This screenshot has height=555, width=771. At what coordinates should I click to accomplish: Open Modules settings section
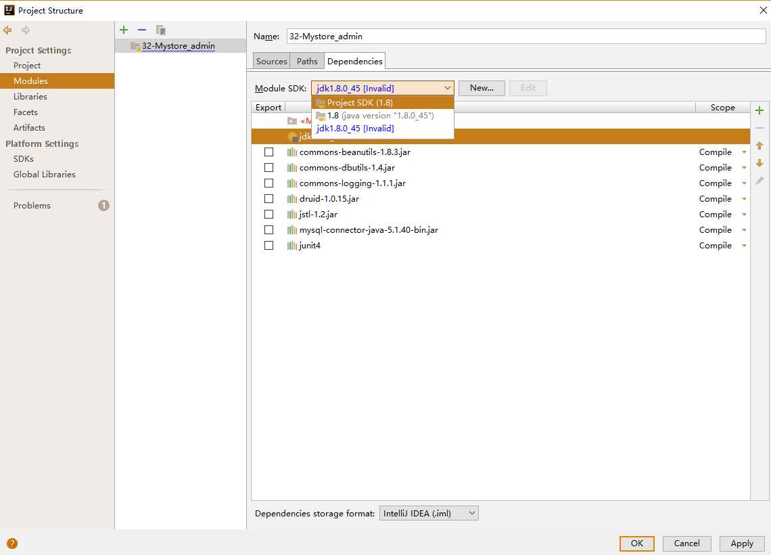57,81
